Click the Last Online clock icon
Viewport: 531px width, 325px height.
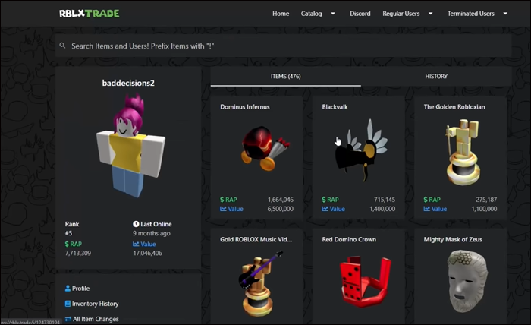tap(136, 224)
